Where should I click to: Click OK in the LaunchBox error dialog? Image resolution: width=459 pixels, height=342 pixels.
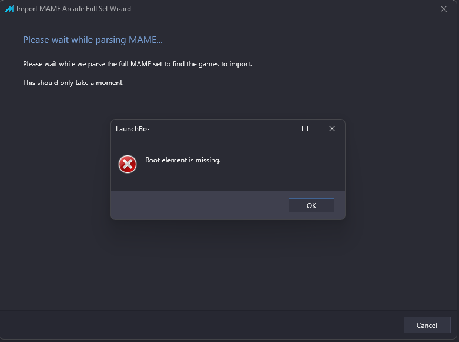[311, 205]
